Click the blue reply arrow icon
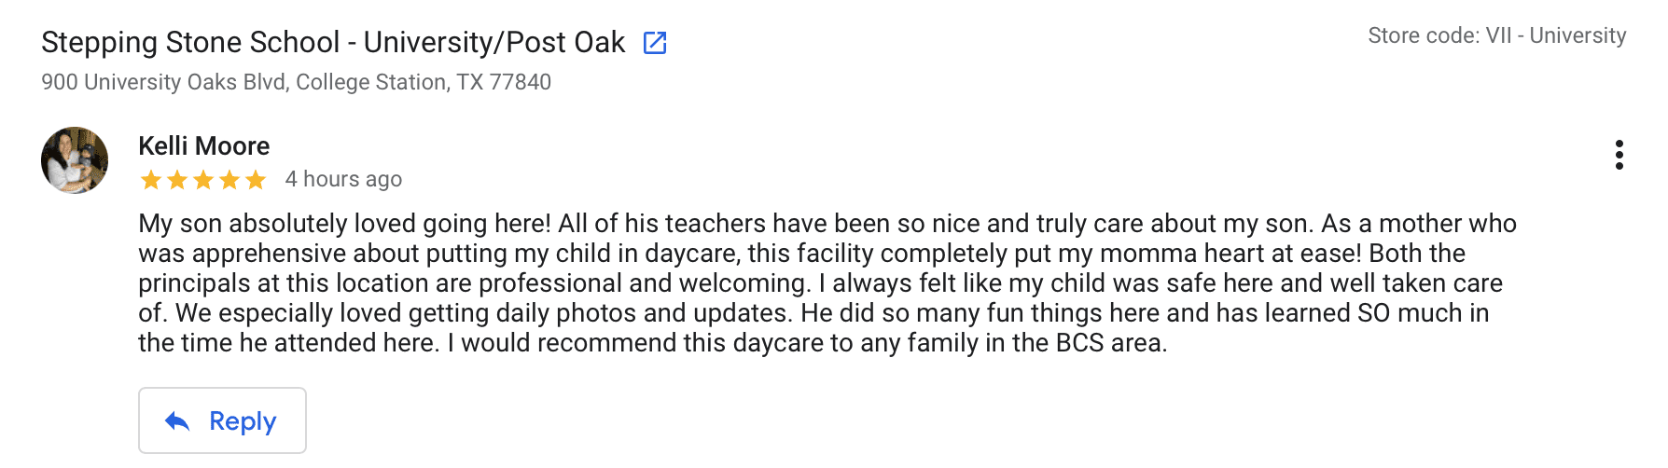 coord(177,421)
